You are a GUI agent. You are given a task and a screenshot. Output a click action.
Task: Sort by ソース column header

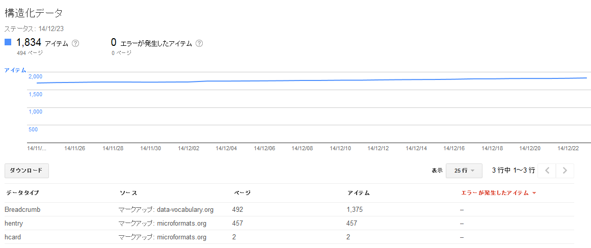pos(128,193)
